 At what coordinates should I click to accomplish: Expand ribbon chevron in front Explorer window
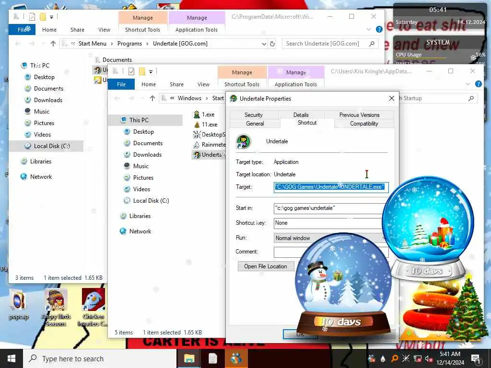point(468,84)
